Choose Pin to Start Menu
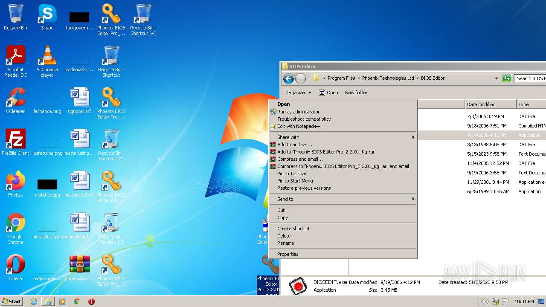The width and height of the screenshot is (546, 307). coord(343,181)
